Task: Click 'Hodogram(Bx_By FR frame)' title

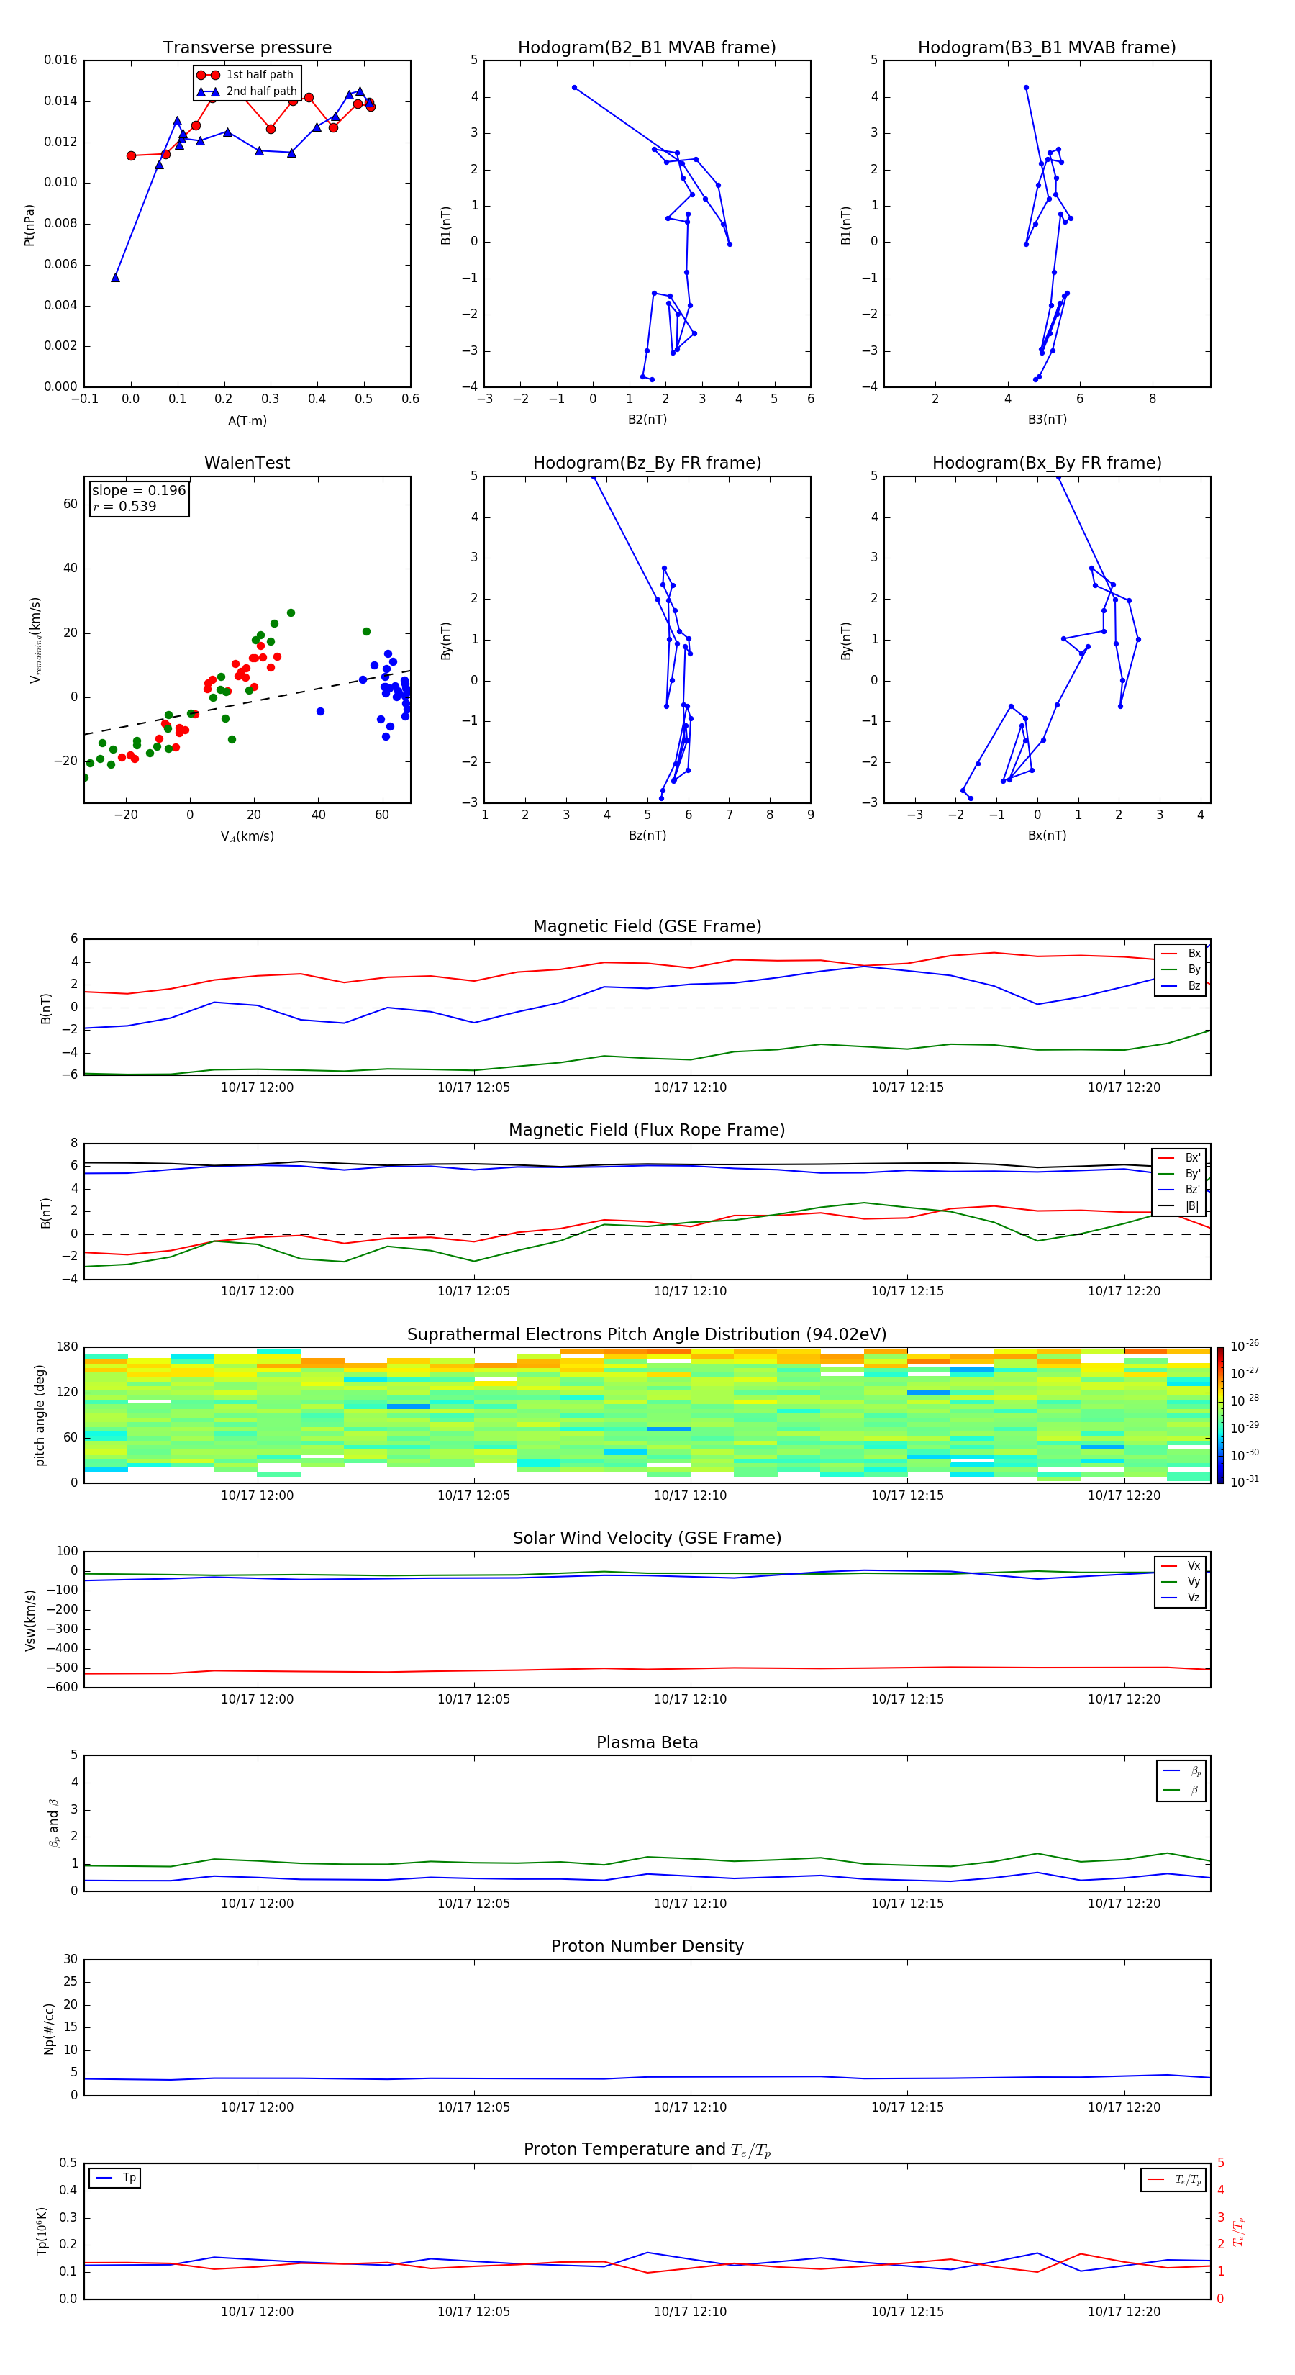Action: [x=1047, y=463]
